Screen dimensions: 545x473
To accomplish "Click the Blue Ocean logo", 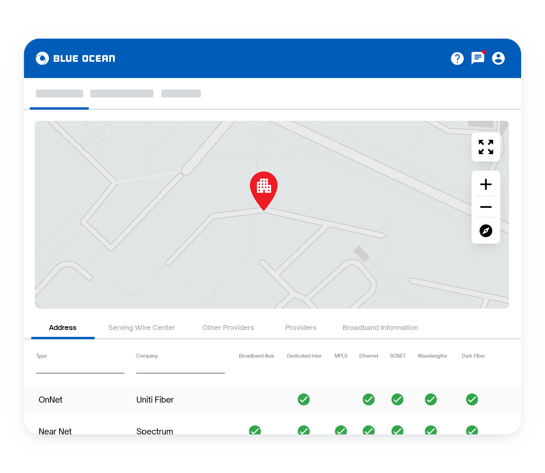I will click(x=75, y=58).
